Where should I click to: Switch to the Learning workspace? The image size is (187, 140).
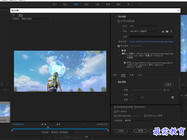click(55, 4)
